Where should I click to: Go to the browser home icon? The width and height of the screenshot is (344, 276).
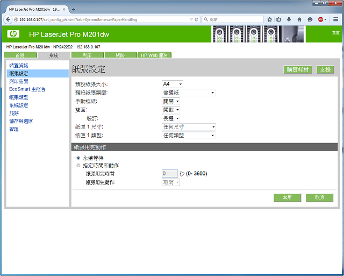click(299, 19)
